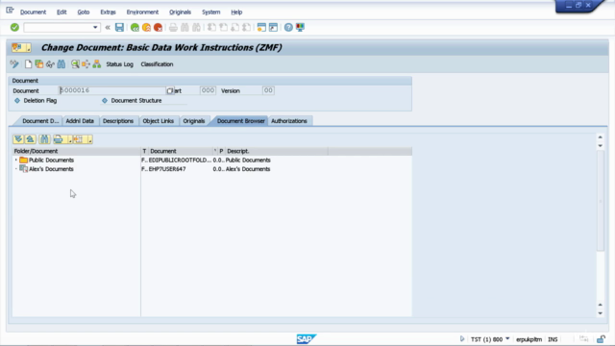Click the Previous Page icon
This screenshot has width=615, height=346.
pos(223,27)
